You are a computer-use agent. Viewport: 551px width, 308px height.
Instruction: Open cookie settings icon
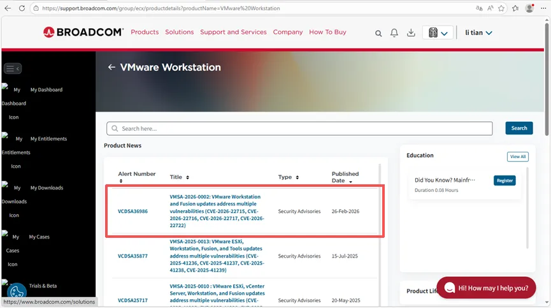coord(17,292)
